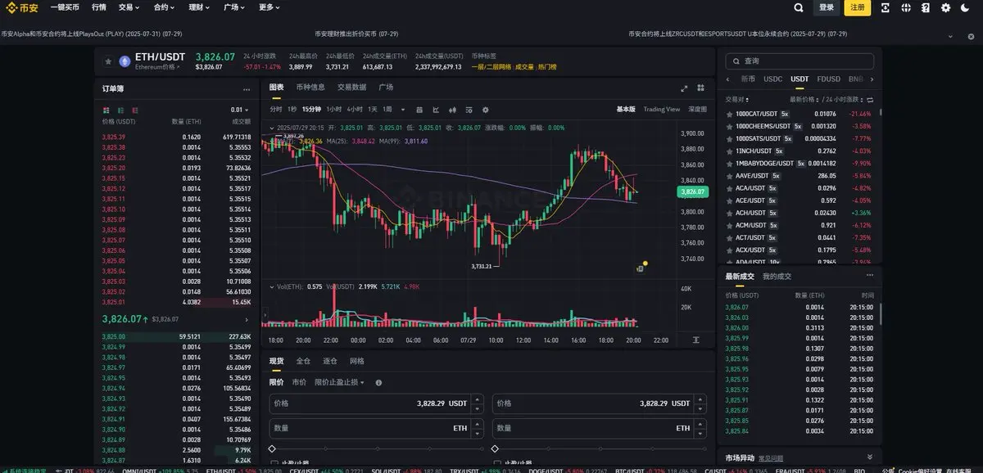
Task: Open 合约 menu in top navigation
Action: click(164, 7)
